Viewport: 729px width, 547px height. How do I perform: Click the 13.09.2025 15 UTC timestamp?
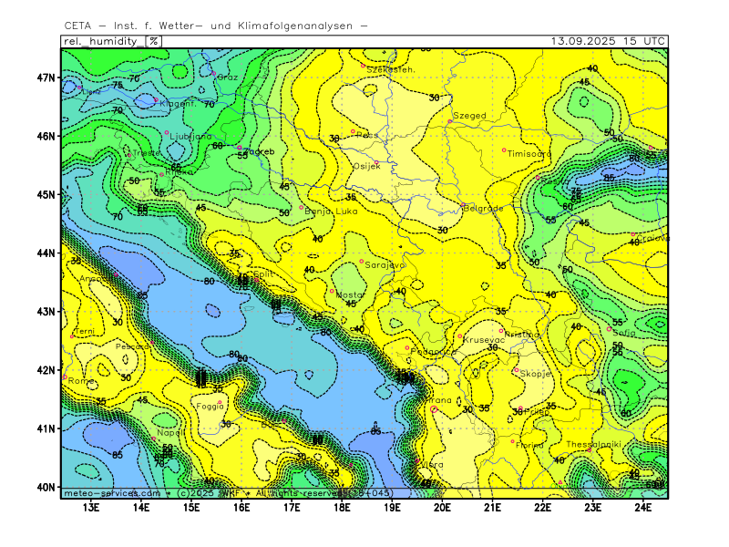(x=608, y=41)
